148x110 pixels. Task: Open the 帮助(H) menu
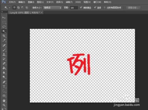pyautogui.click(x=107, y=2)
